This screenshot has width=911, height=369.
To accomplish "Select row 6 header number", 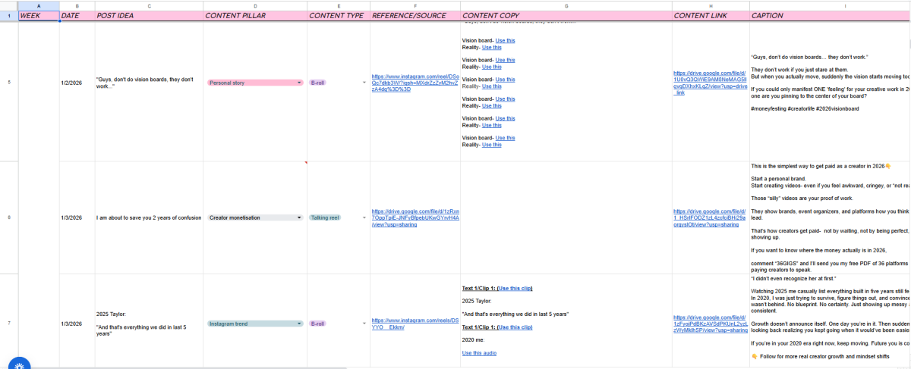I will pyautogui.click(x=9, y=217).
